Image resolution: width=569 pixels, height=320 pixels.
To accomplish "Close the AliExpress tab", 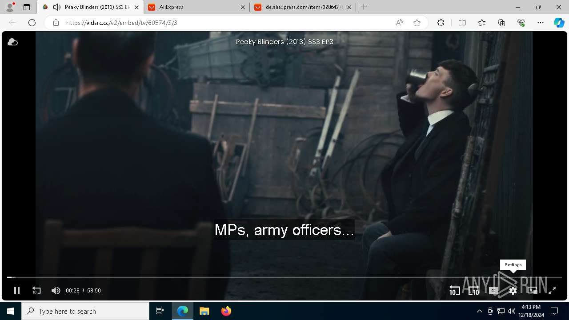I will tap(243, 7).
